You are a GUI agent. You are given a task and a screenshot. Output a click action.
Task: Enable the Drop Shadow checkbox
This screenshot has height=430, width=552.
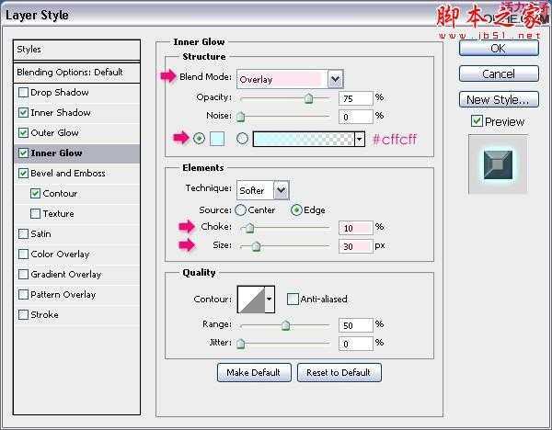point(23,93)
